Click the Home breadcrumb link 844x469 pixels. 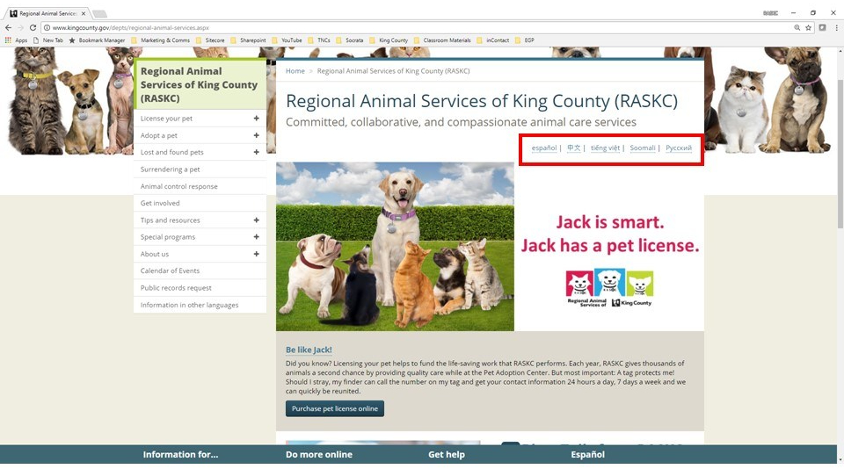tap(295, 71)
